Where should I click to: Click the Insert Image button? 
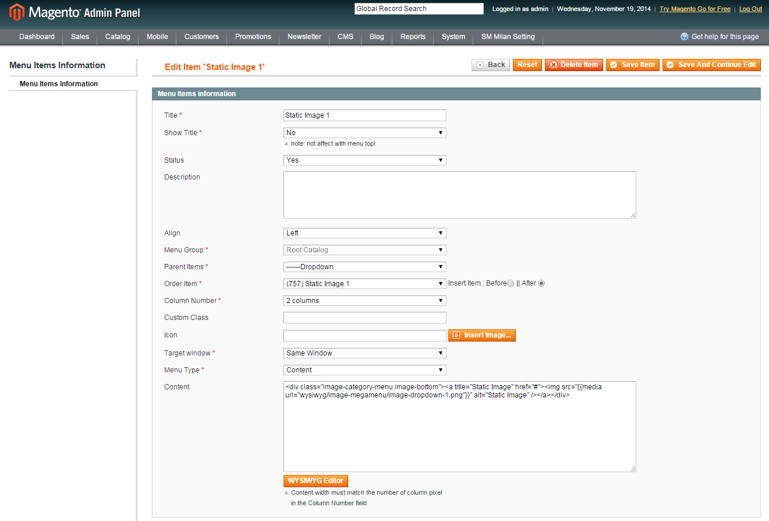point(482,336)
